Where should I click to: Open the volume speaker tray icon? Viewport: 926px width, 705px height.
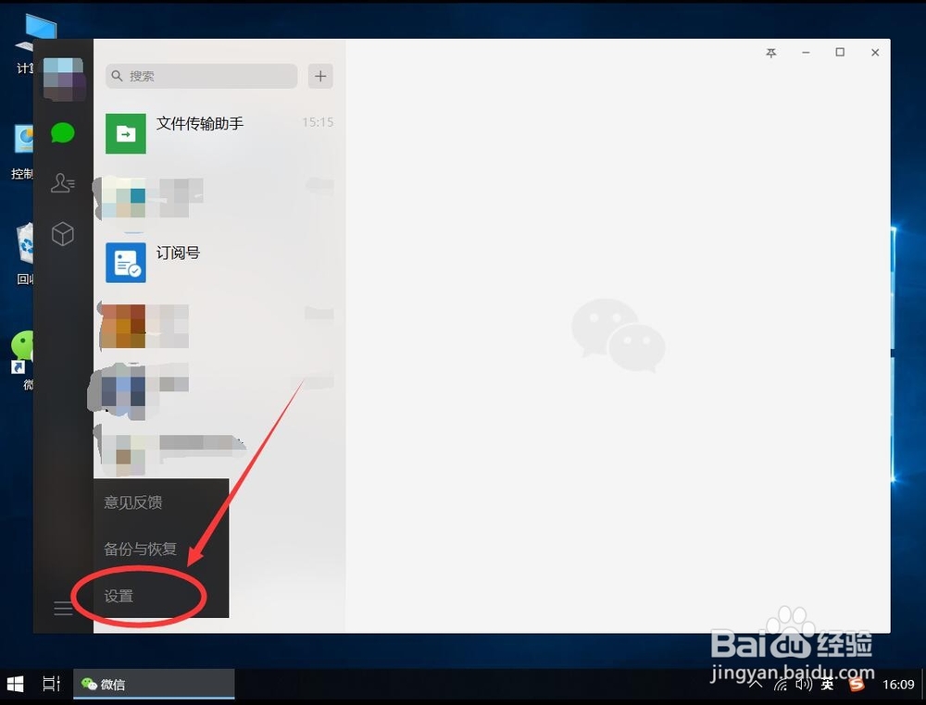click(803, 685)
